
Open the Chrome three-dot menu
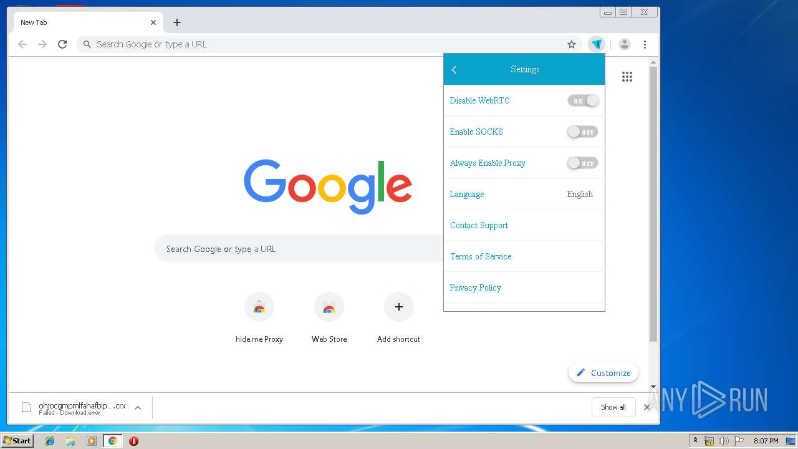645,44
